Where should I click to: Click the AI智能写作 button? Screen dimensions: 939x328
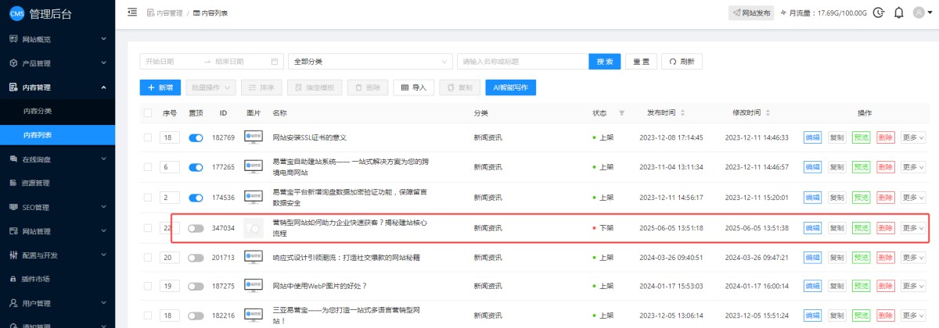(510, 87)
